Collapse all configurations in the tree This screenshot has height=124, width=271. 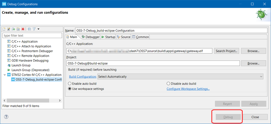coord(29,29)
